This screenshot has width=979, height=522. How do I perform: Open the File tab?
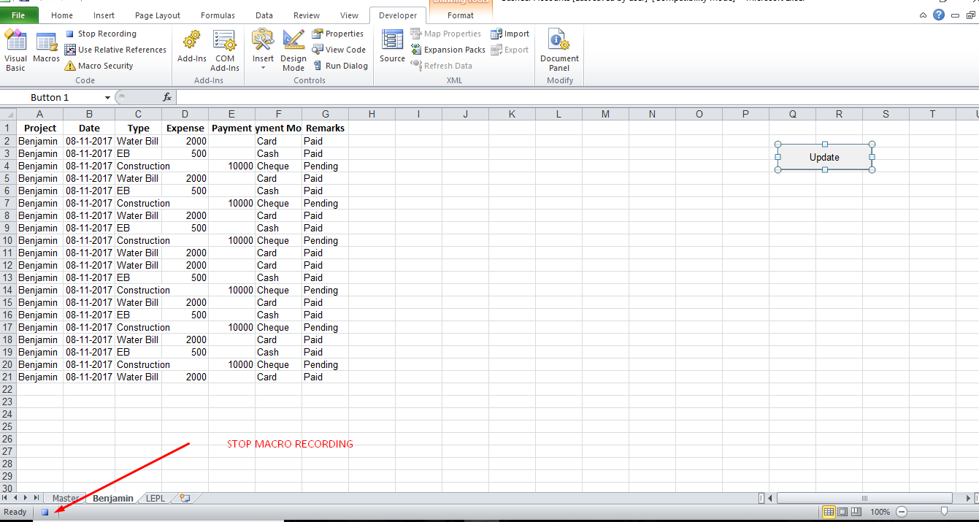[x=19, y=15]
